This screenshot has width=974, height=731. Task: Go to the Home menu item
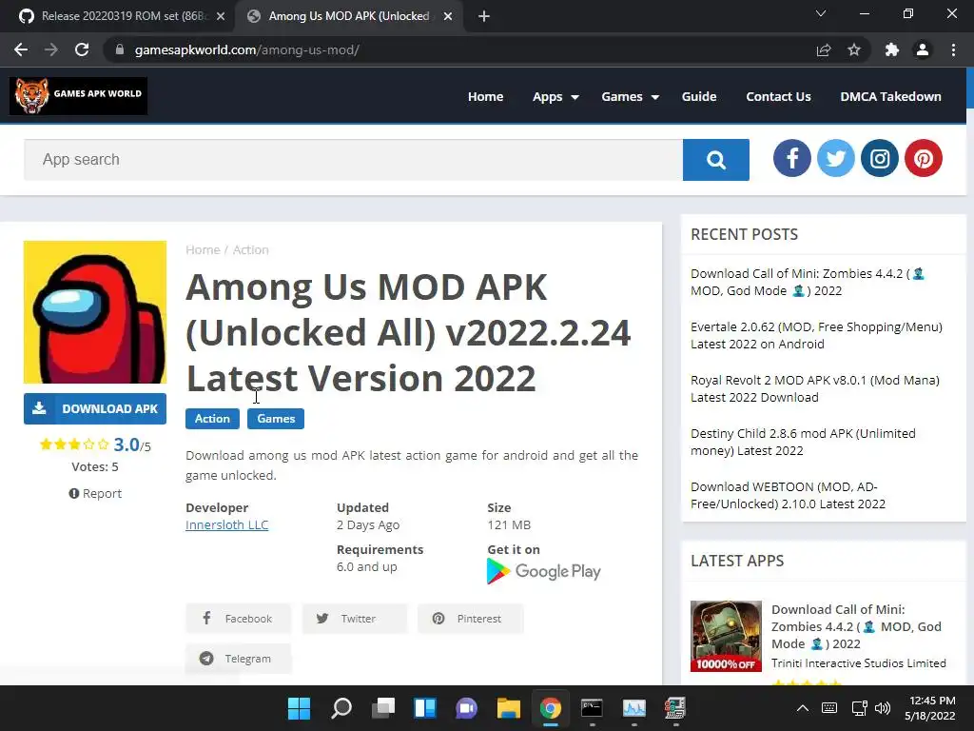click(x=485, y=96)
